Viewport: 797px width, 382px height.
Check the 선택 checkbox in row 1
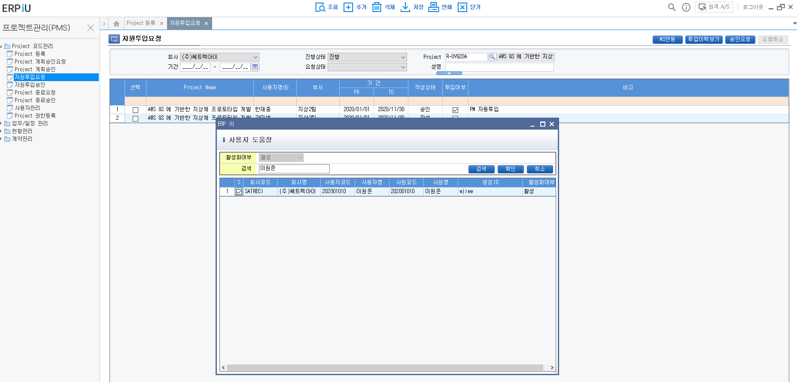135,110
